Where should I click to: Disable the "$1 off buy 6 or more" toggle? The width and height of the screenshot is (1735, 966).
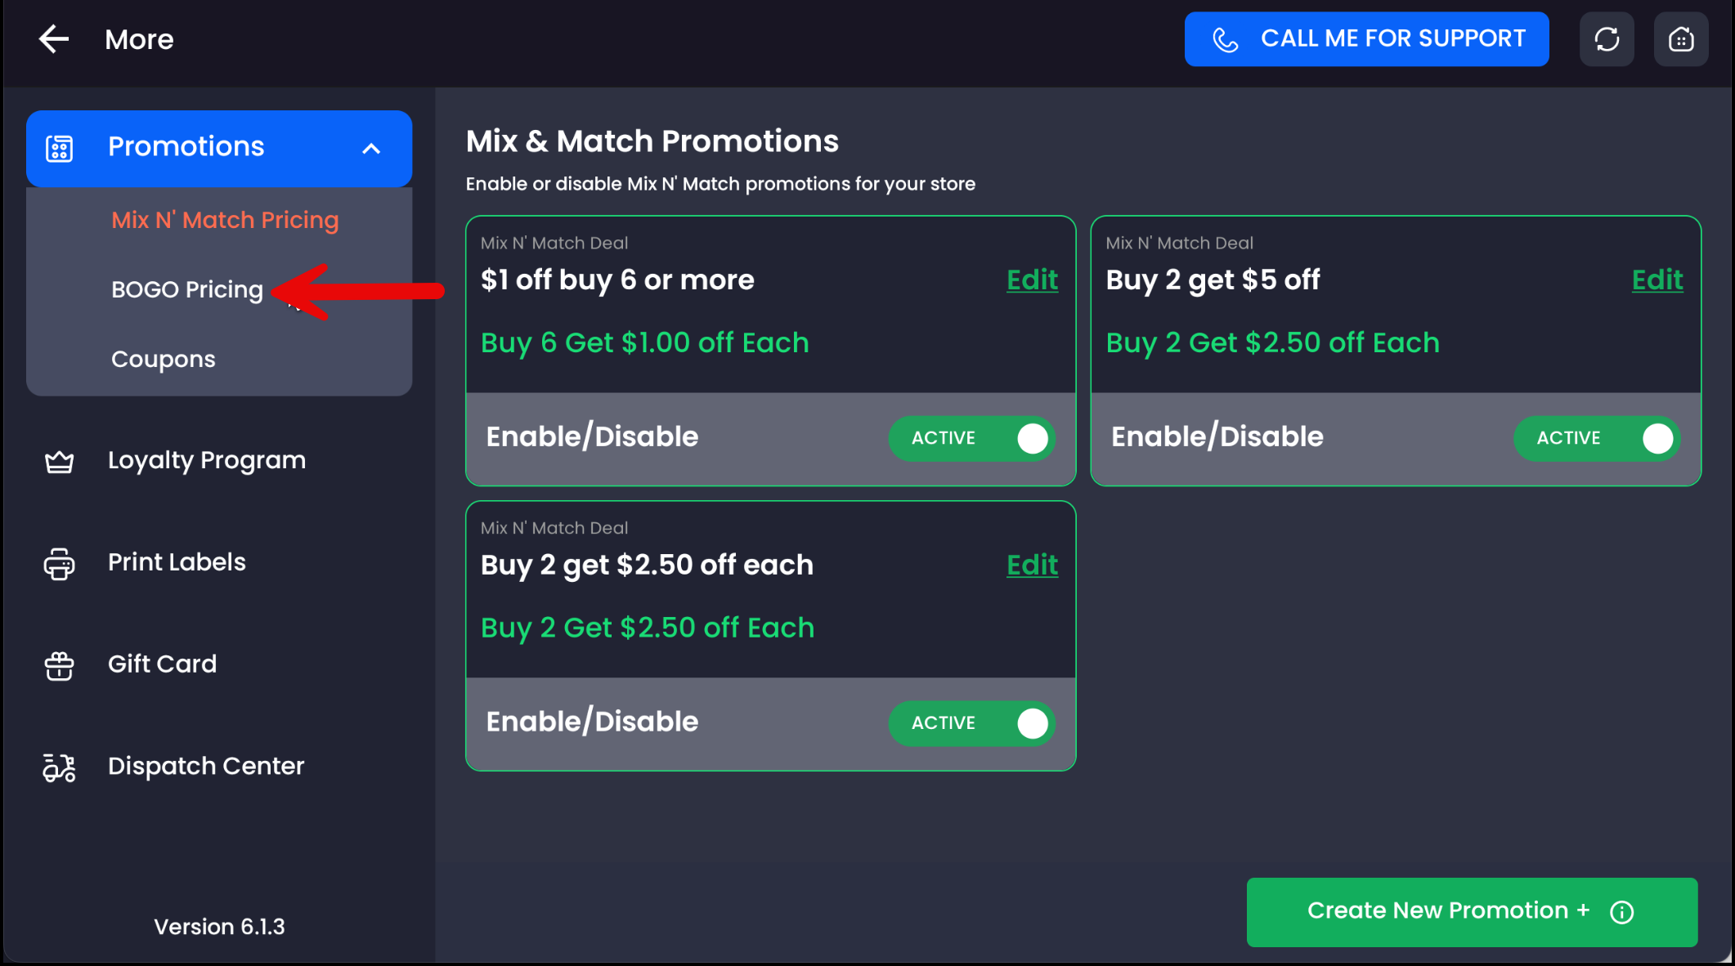971,438
